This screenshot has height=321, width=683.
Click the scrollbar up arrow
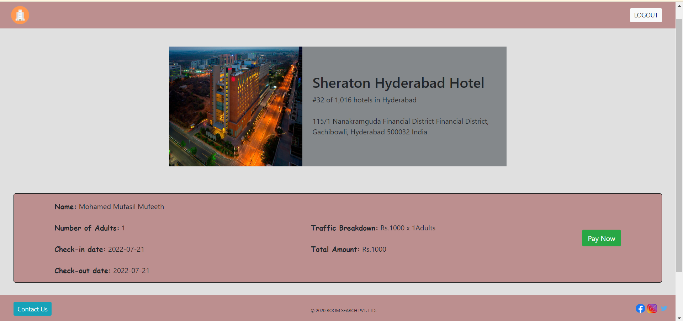click(679, 6)
